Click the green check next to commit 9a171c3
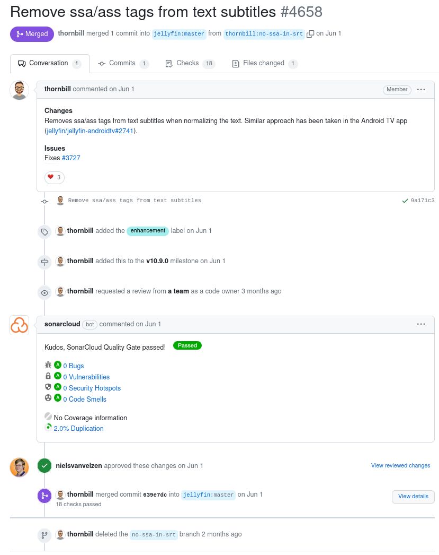 (x=405, y=201)
